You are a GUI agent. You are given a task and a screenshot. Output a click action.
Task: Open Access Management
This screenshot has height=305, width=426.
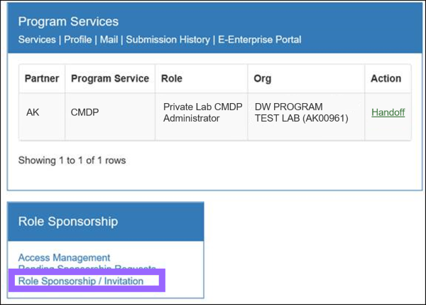coord(64,257)
